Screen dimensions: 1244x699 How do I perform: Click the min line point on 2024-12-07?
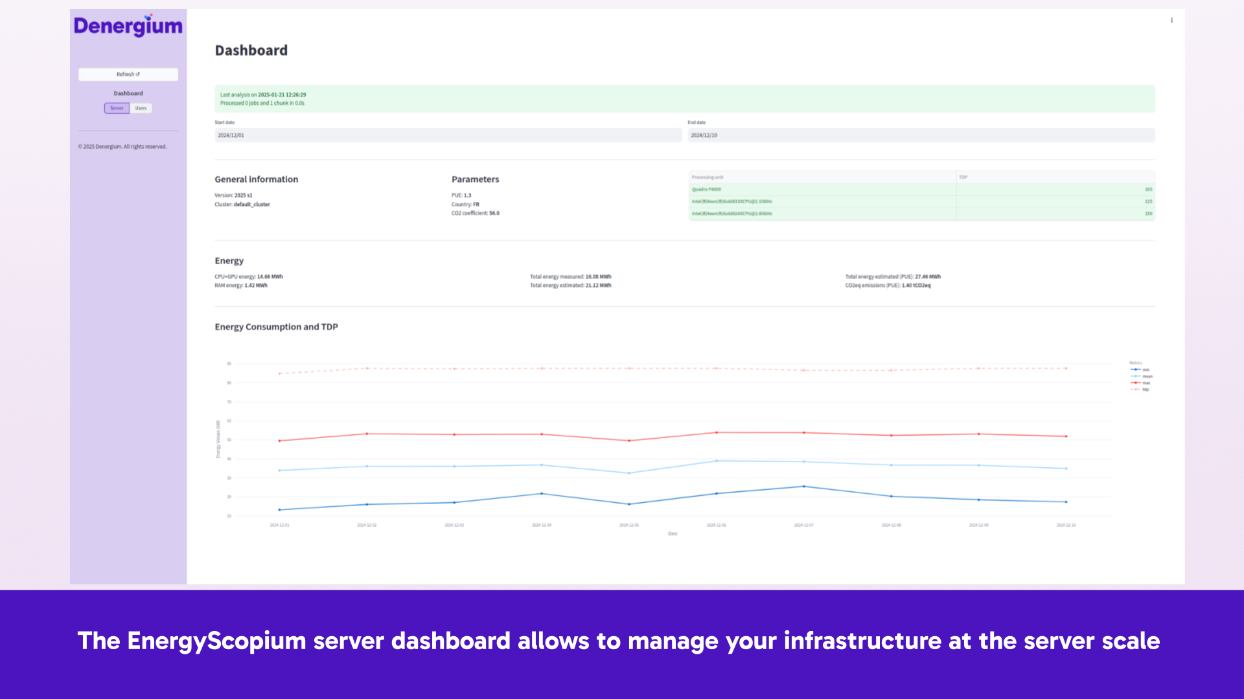(x=803, y=486)
